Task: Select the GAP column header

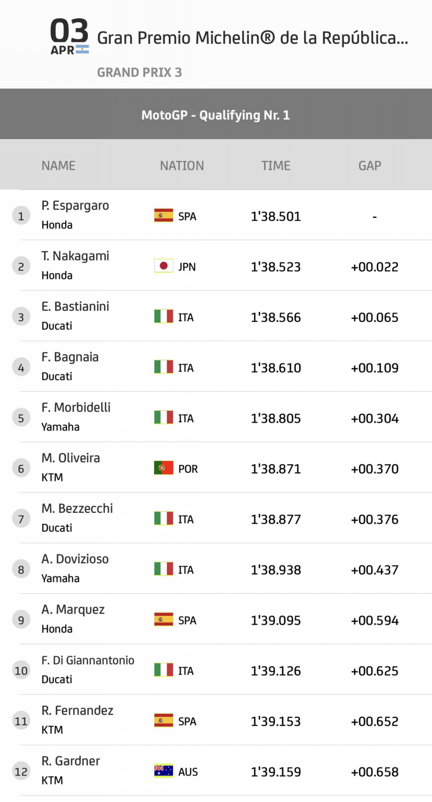Action: pos(370,166)
